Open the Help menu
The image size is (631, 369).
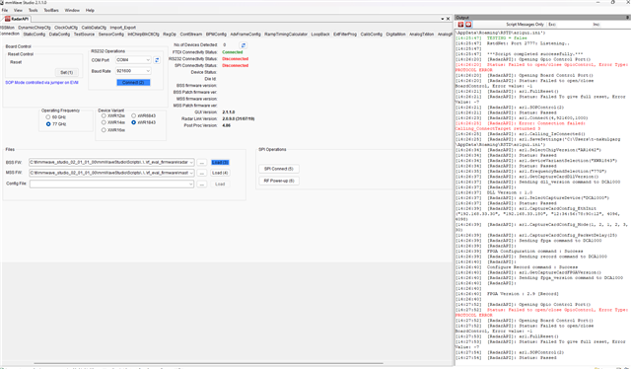click(x=90, y=10)
